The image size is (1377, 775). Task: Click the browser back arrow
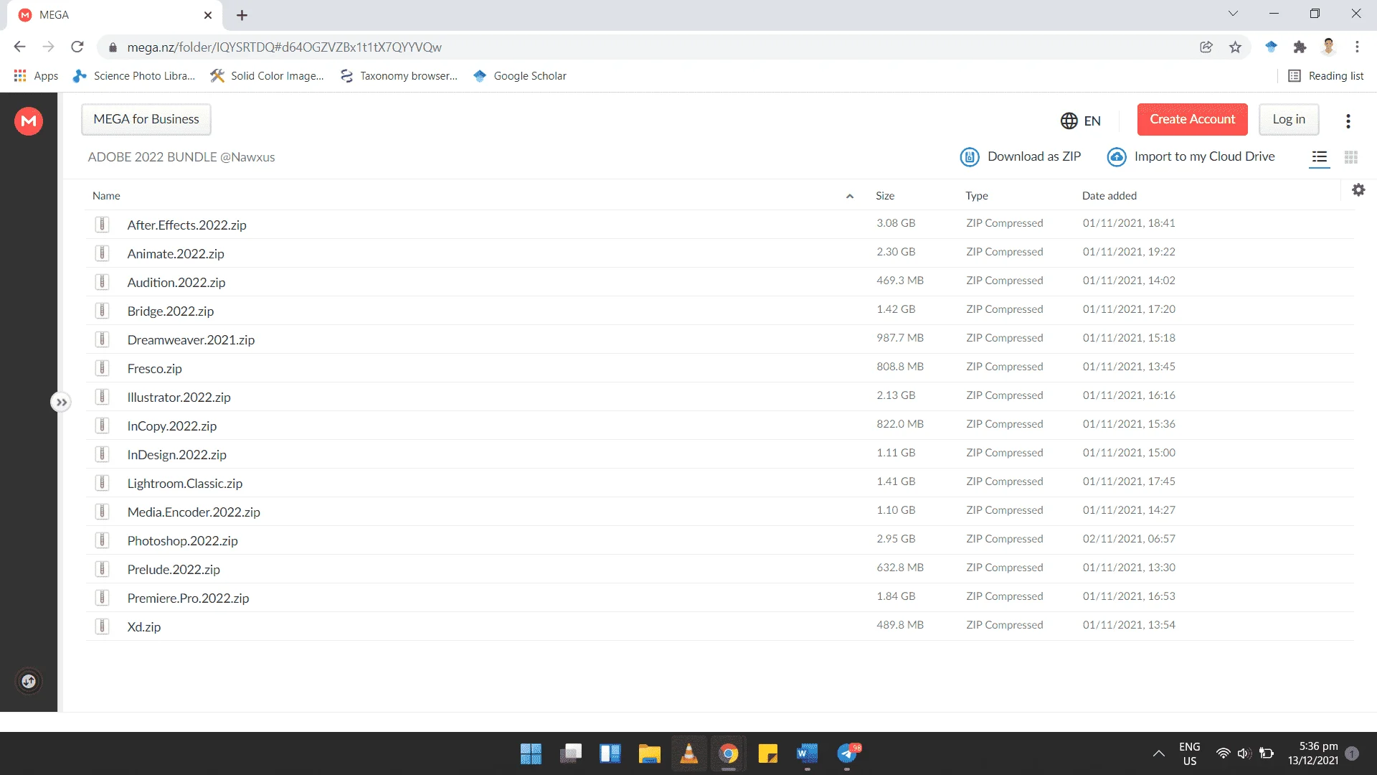coord(19,47)
